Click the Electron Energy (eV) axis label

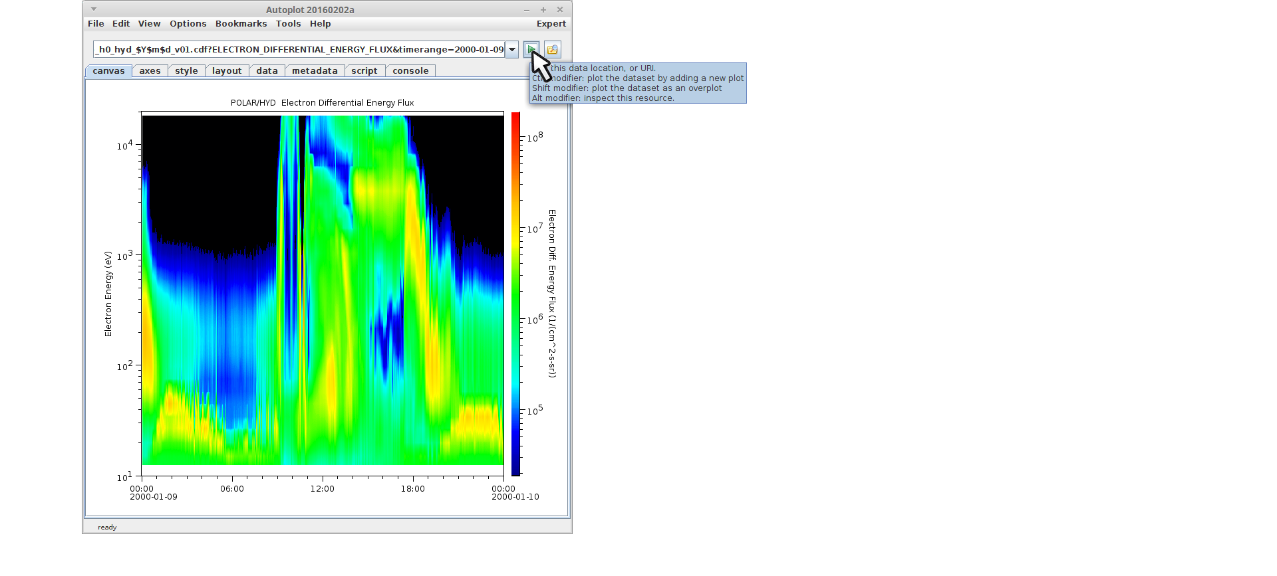click(108, 294)
